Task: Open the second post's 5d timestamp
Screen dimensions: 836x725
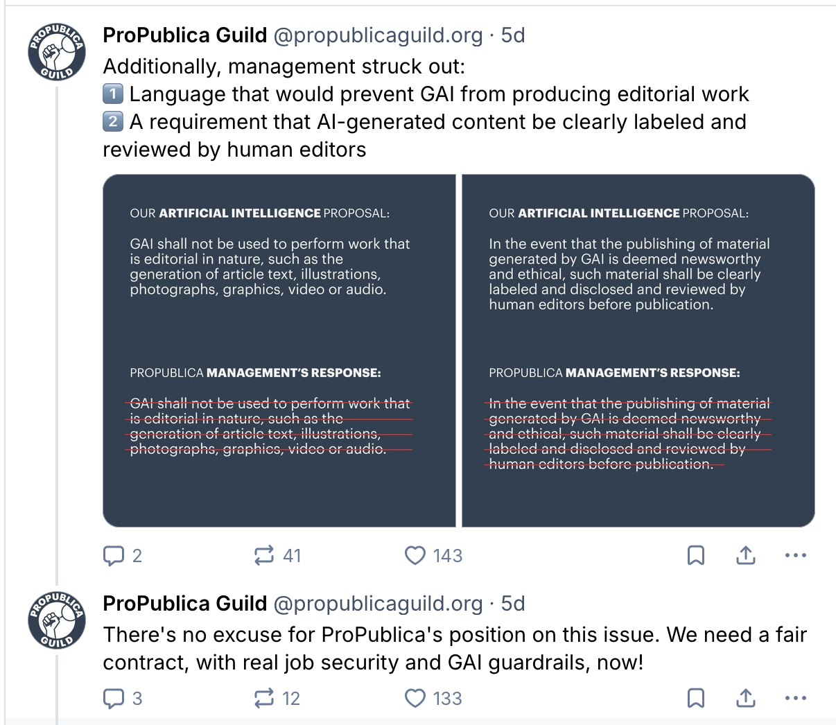Action: click(513, 604)
